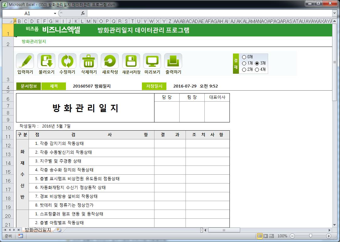Click the 저장일시 label button
The width and height of the screenshot is (340, 242).
154,86
